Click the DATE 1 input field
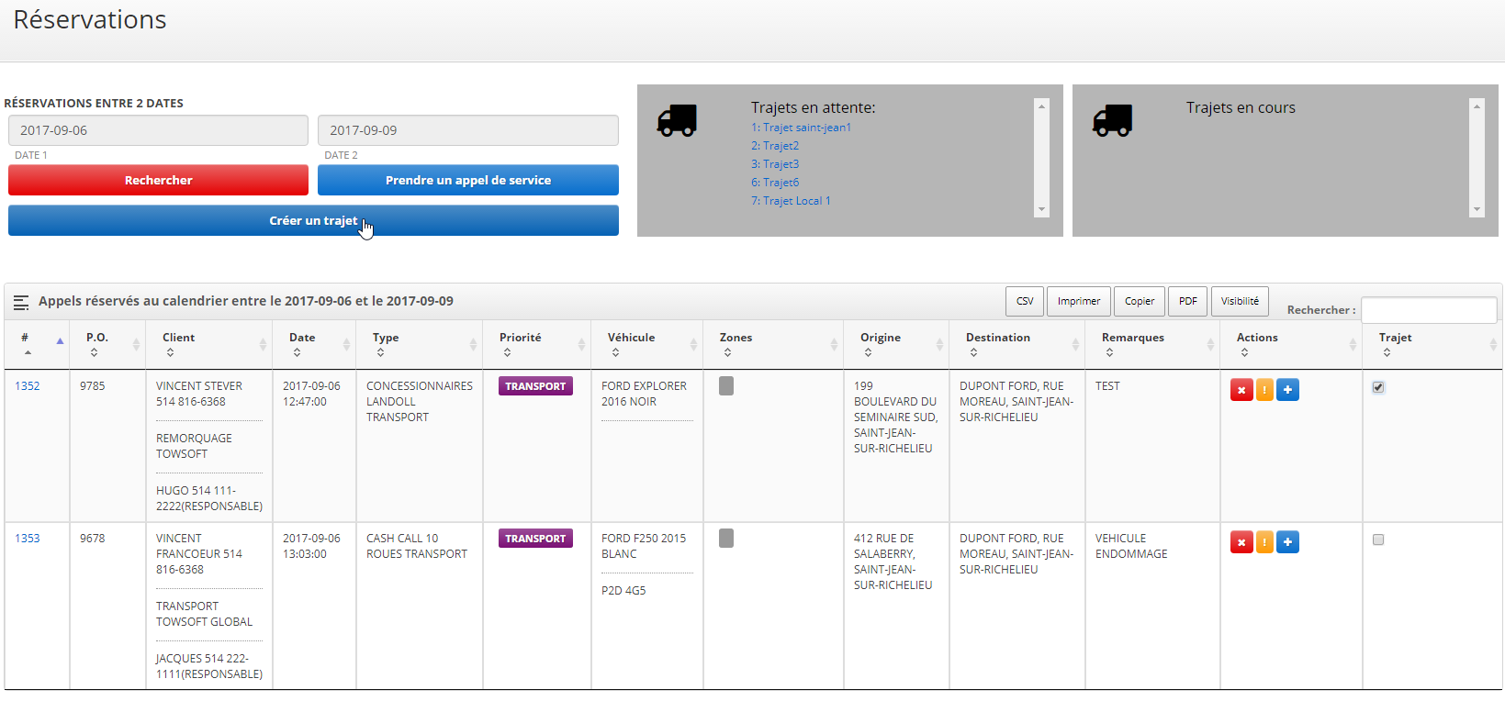Viewport: 1505px width, 701px height. tap(158, 130)
